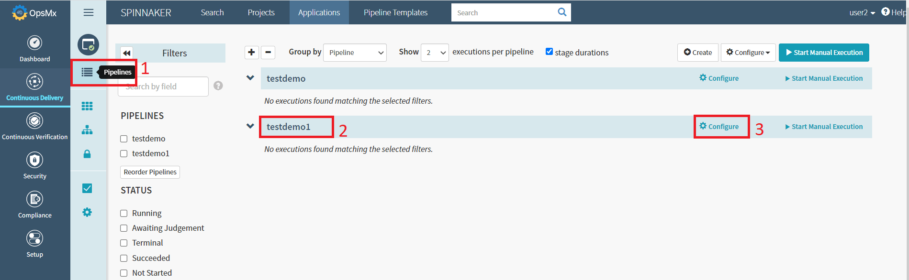Open the Search nav item
Screen dimensions: 909x280
coord(212,12)
